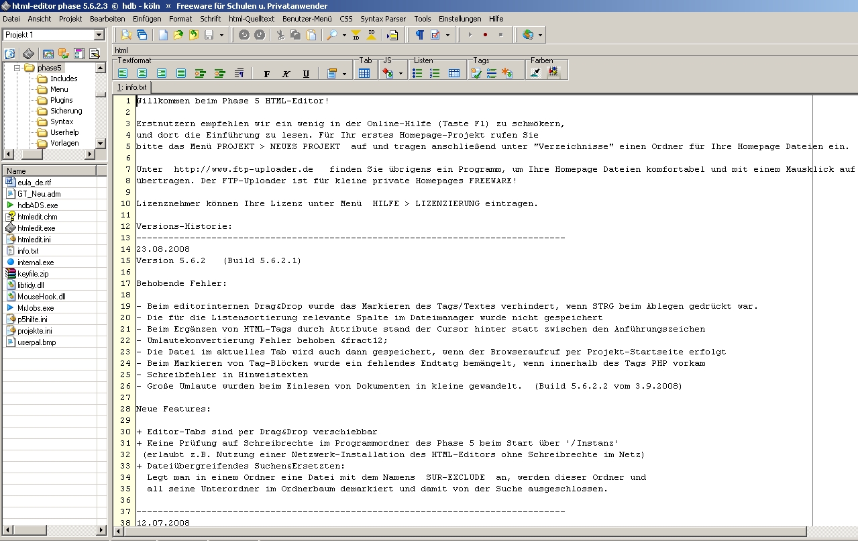Open the Syntax Parser menu

click(382, 19)
